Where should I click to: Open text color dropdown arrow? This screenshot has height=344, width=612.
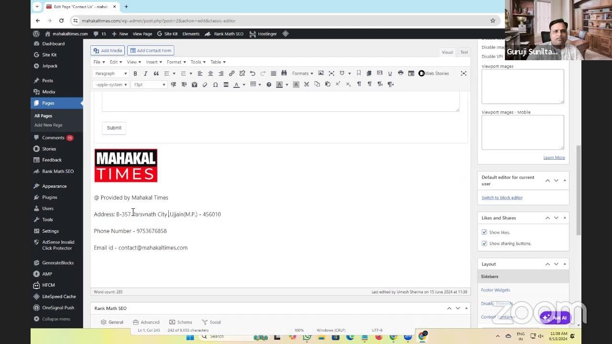244,85
